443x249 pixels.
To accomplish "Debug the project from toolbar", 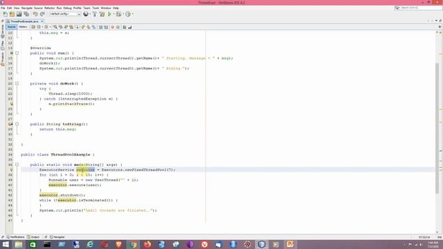I will (x=118, y=14).
